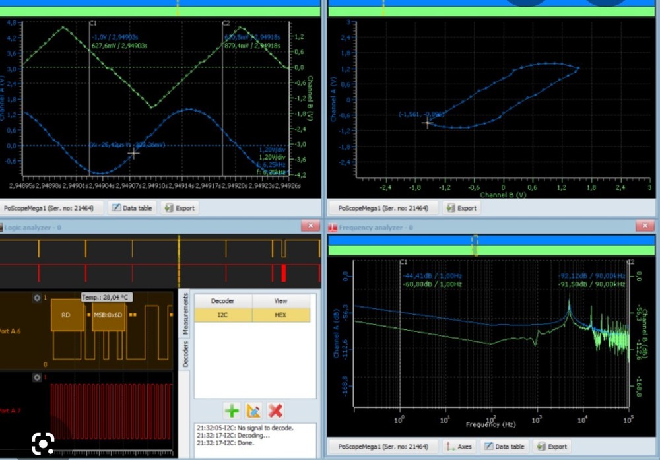Screen dimensions: 660x460
Task: Open the Data table in the Frequency analyzer
Action: click(x=505, y=446)
